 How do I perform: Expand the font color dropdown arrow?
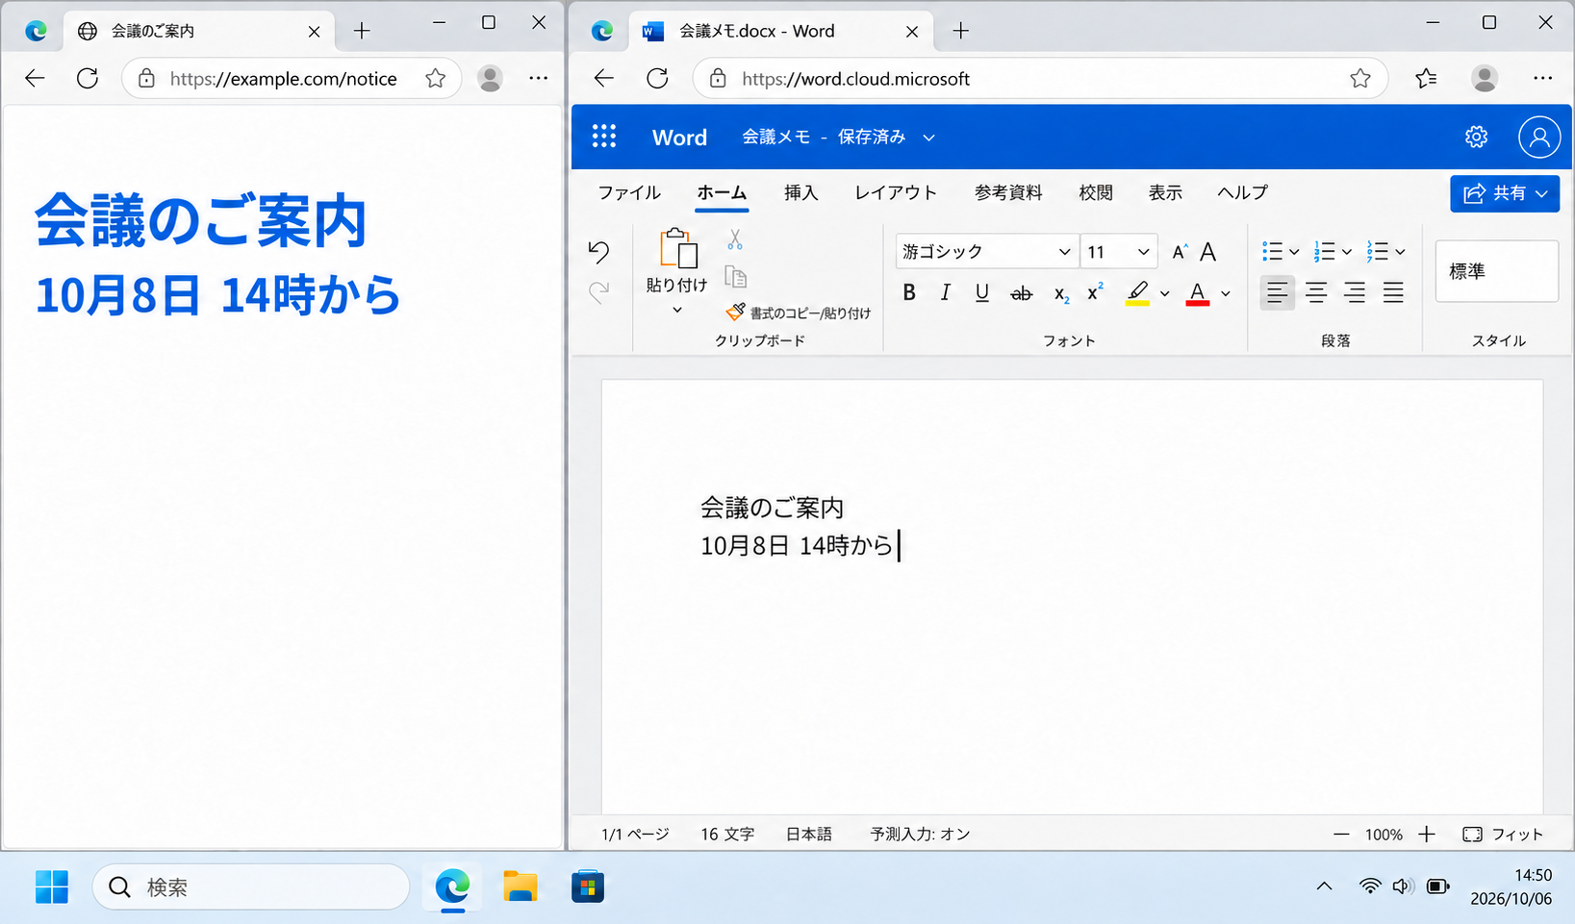click(1225, 294)
